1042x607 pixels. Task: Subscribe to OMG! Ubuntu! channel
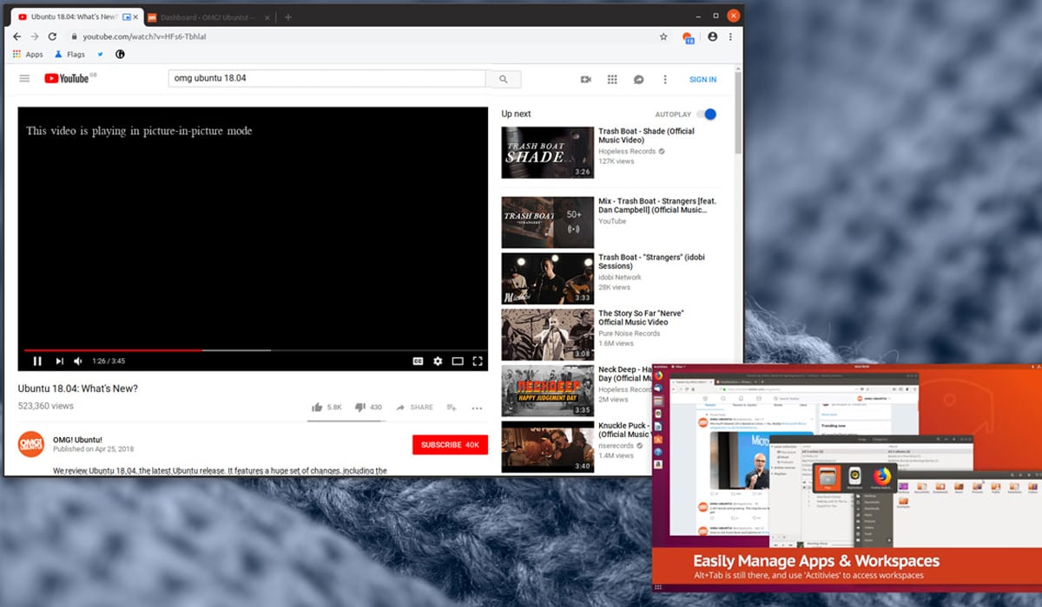(450, 444)
